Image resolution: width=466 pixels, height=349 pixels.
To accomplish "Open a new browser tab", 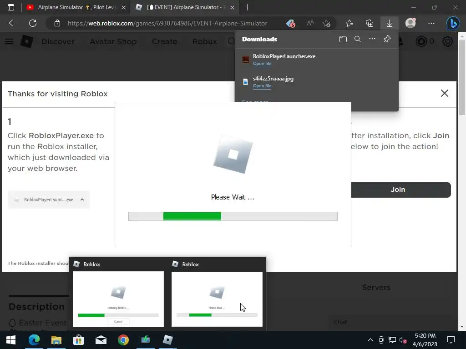I will coord(247,7).
